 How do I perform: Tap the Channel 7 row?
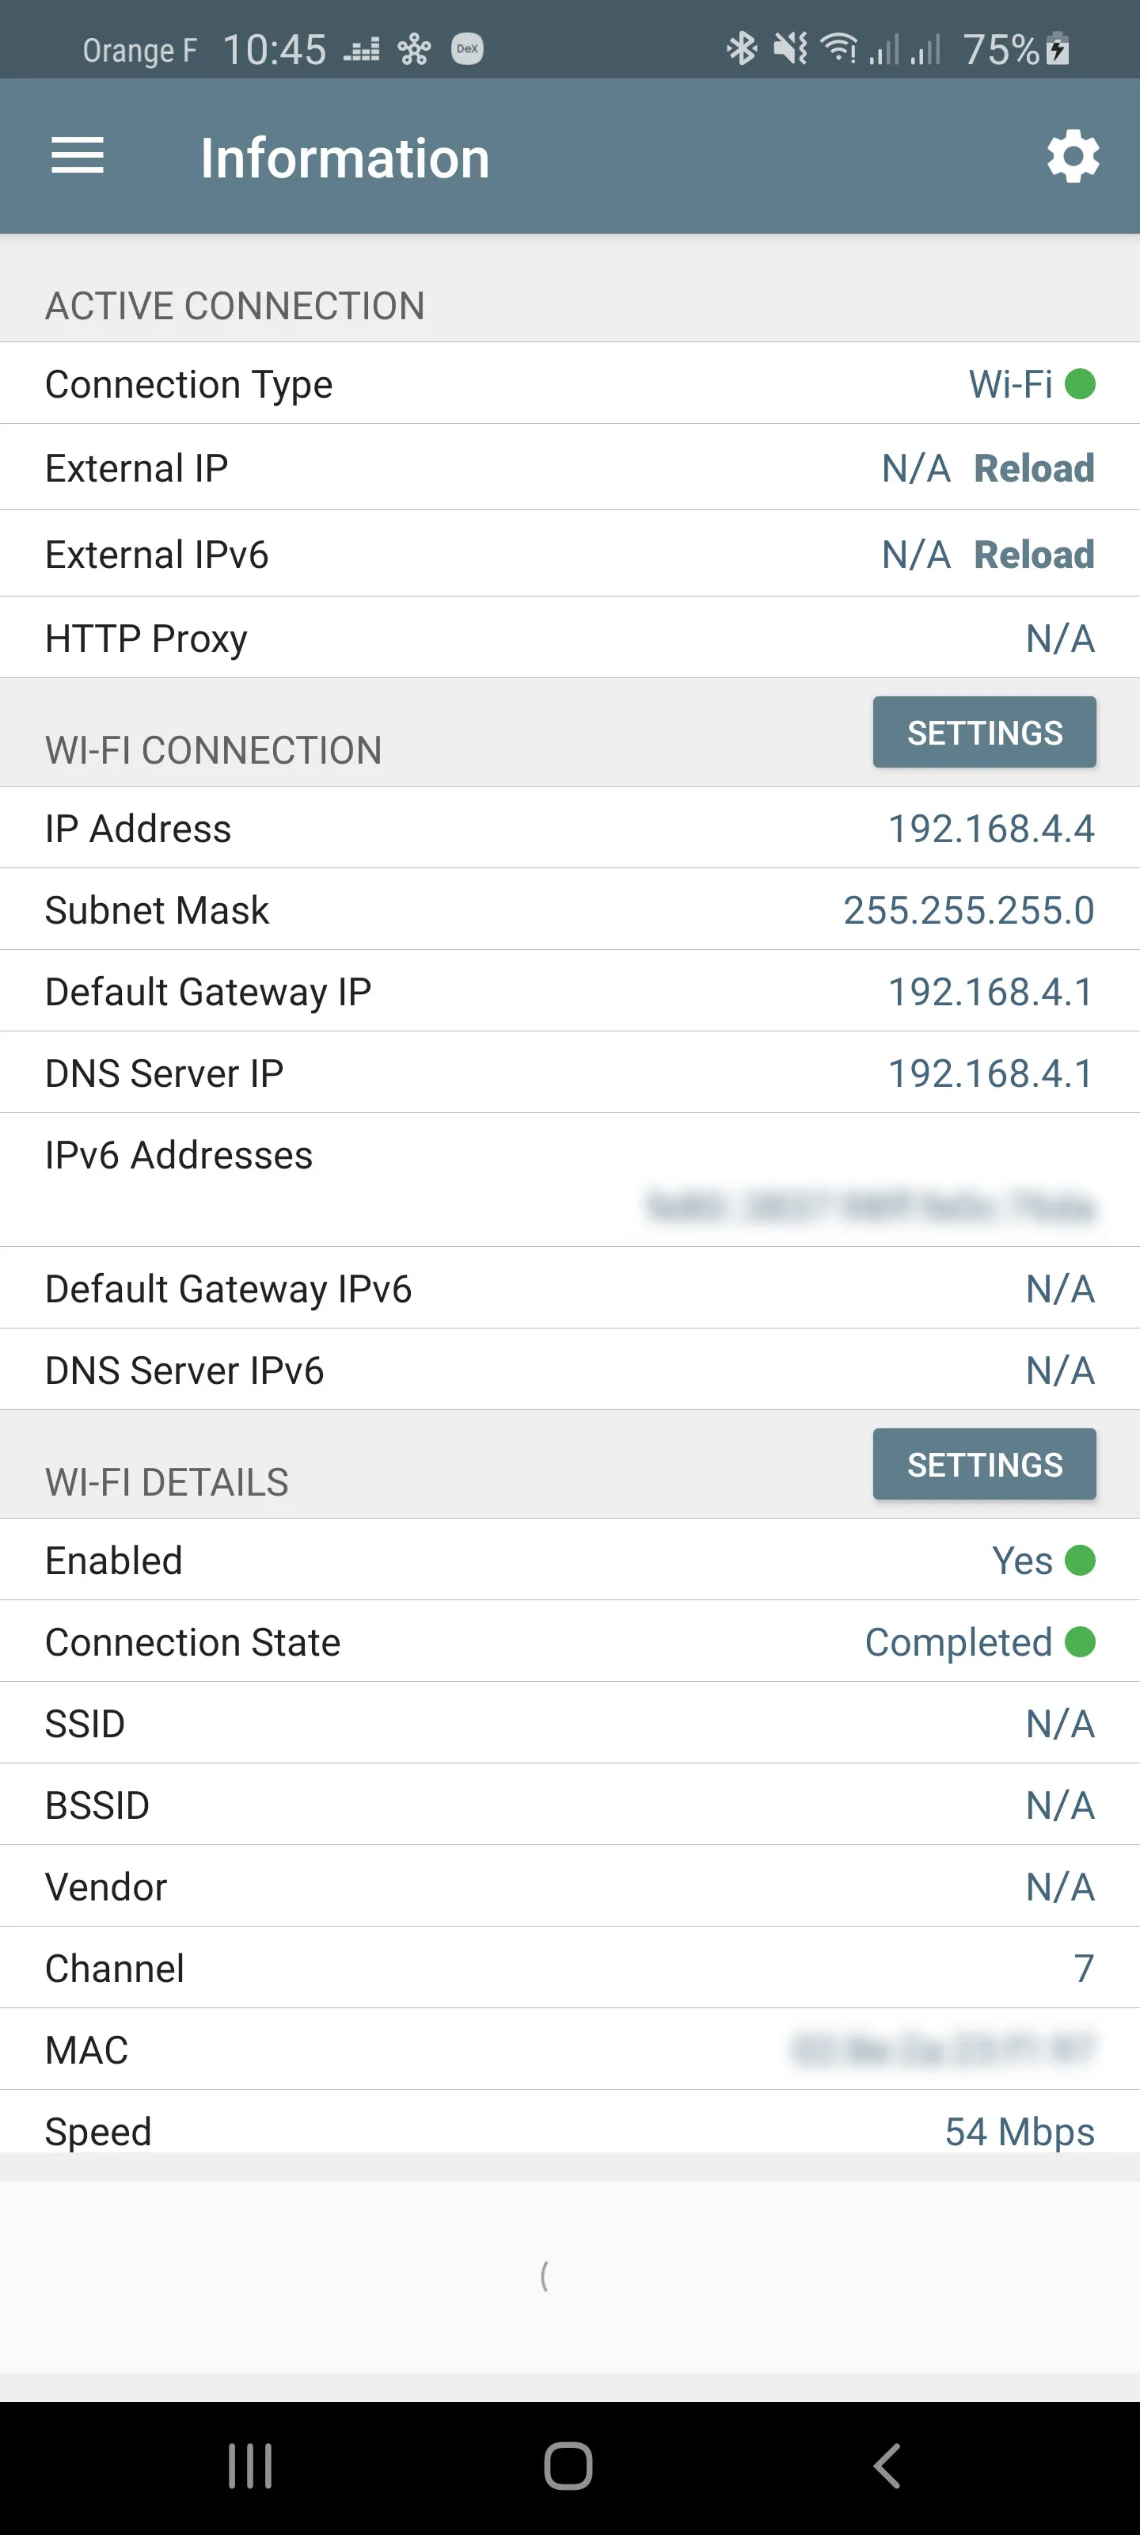pyautogui.click(x=569, y=1968)
